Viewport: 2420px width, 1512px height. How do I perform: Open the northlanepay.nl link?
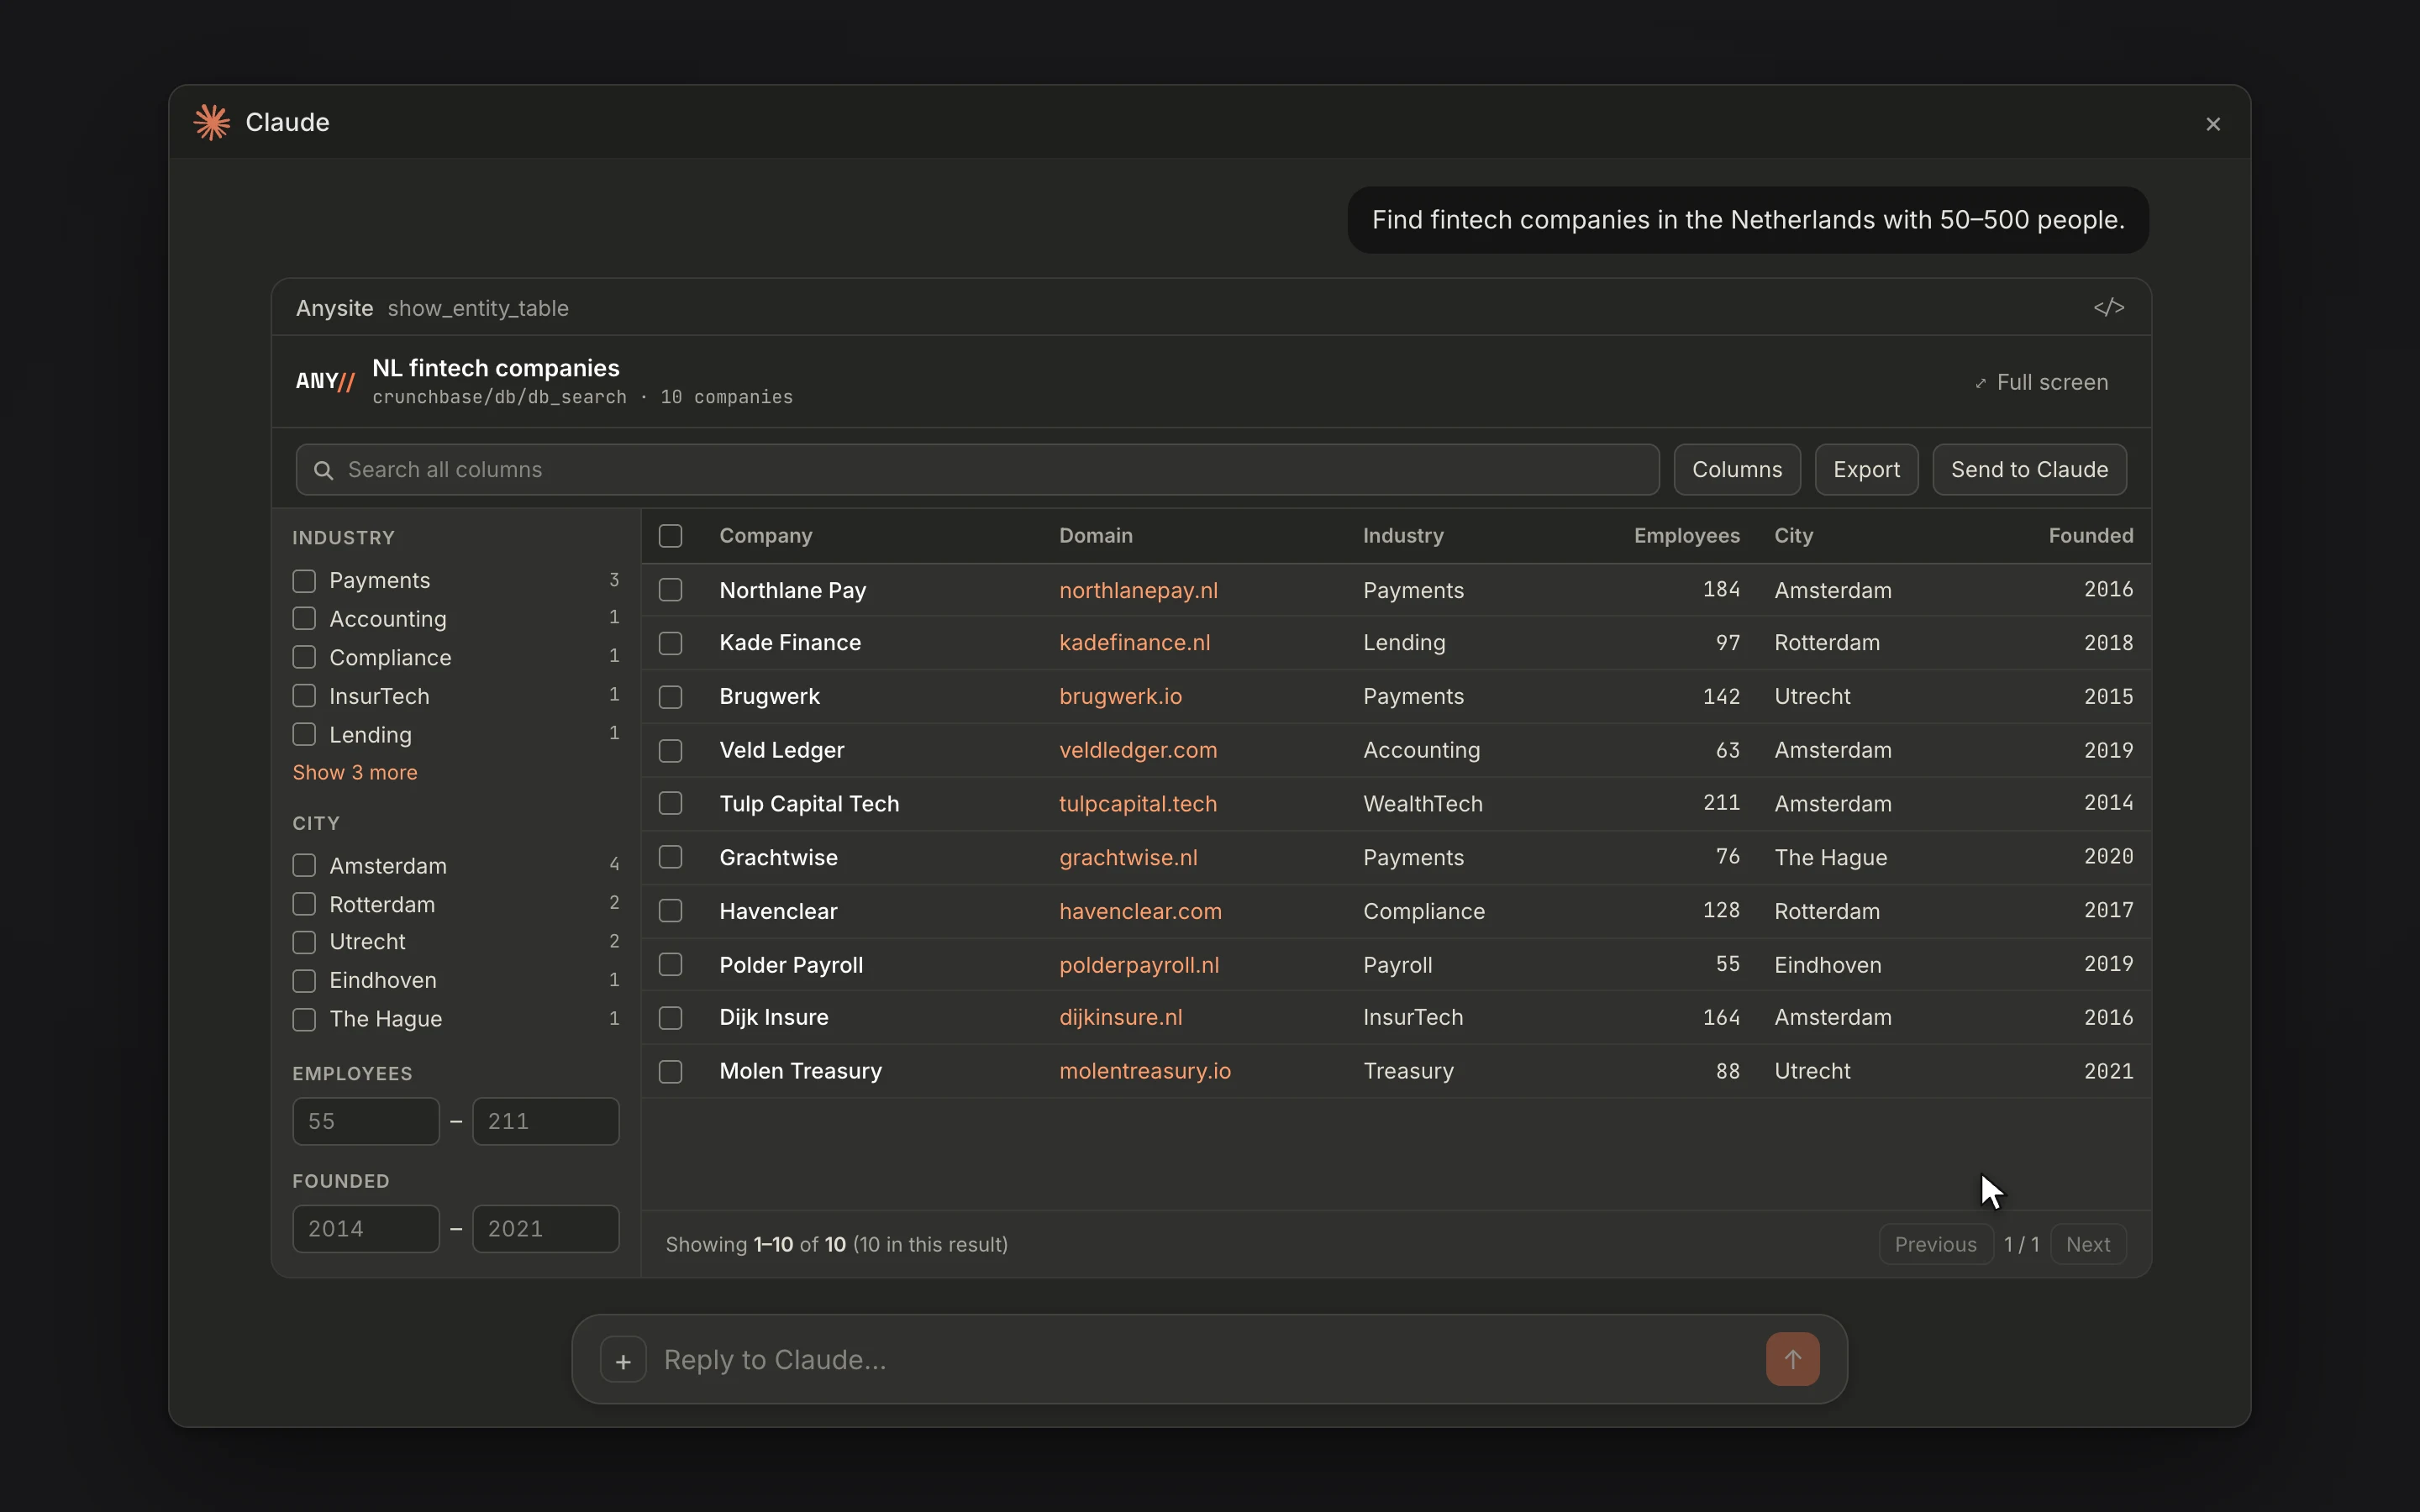pos(1138,590)
